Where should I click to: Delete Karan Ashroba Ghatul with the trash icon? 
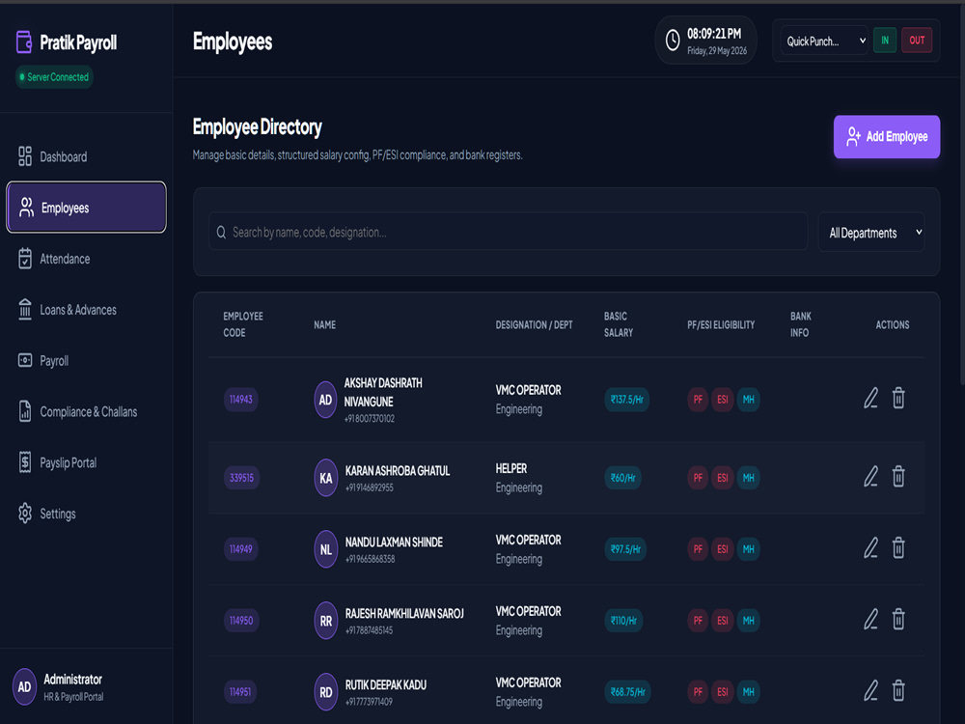pyautogui.click(x=898, y=477)
